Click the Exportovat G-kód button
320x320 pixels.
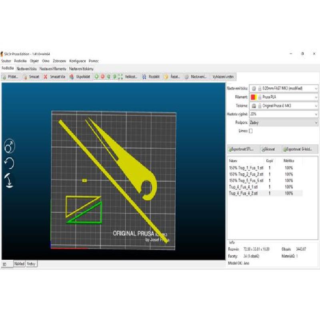300,149
